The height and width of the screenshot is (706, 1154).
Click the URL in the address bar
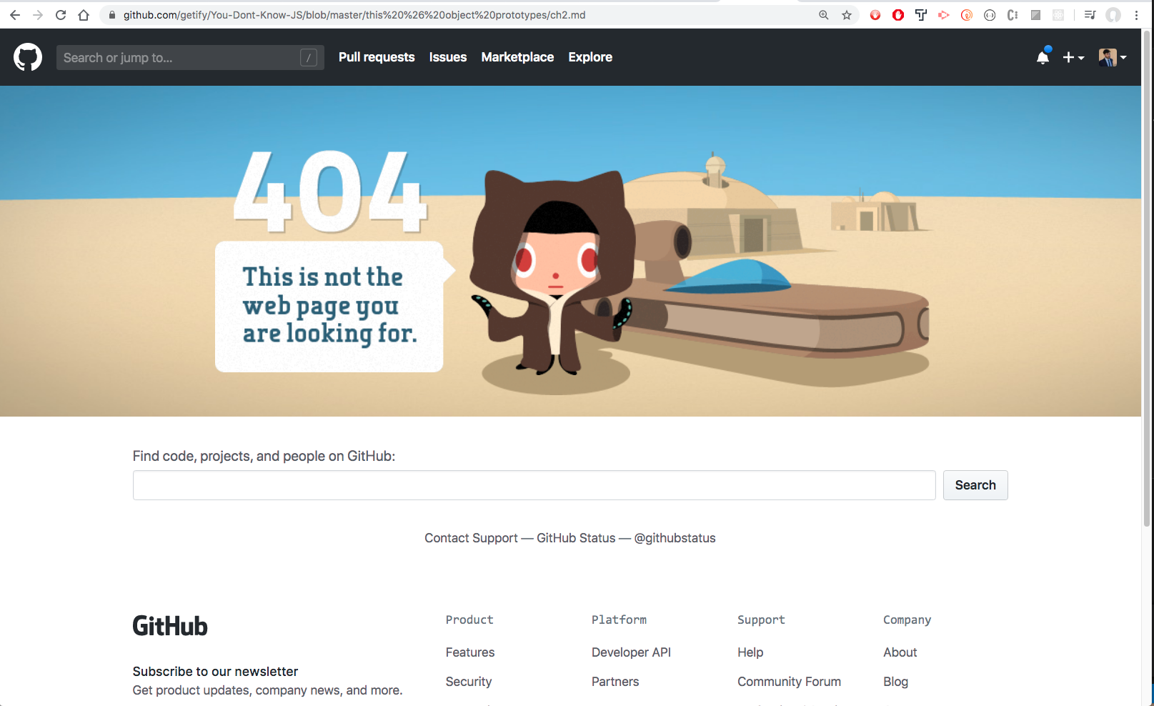coord(354,15)
